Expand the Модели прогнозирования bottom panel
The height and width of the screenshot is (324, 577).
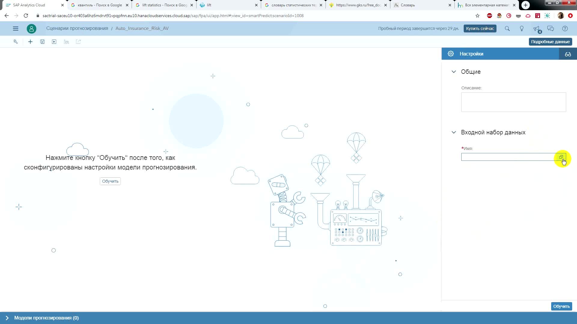click(7, 318)
